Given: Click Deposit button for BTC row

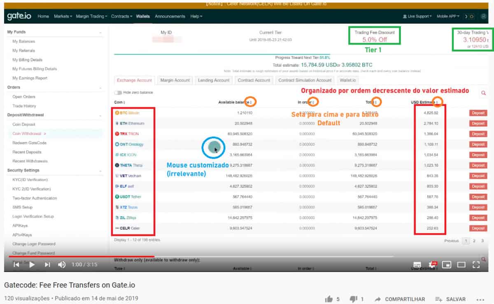Looking at the screenshot, I should pyautogui.click(x=478, y=113).
